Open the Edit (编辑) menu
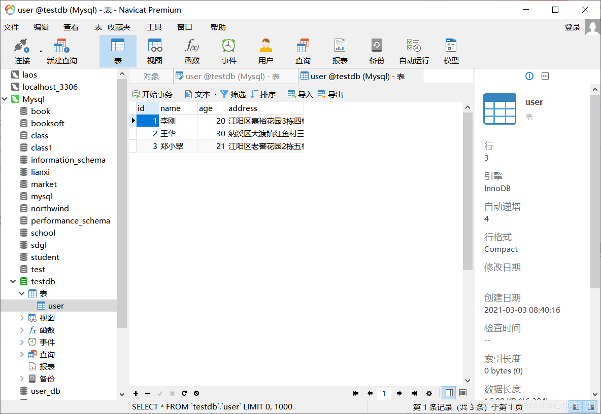Image resolution: width=601 pixels, height=414 pixels. [x=41, y=27]
